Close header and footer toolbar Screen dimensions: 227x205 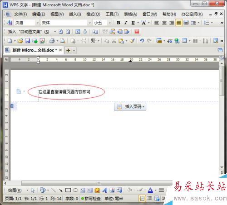click(x=137, y=32)
